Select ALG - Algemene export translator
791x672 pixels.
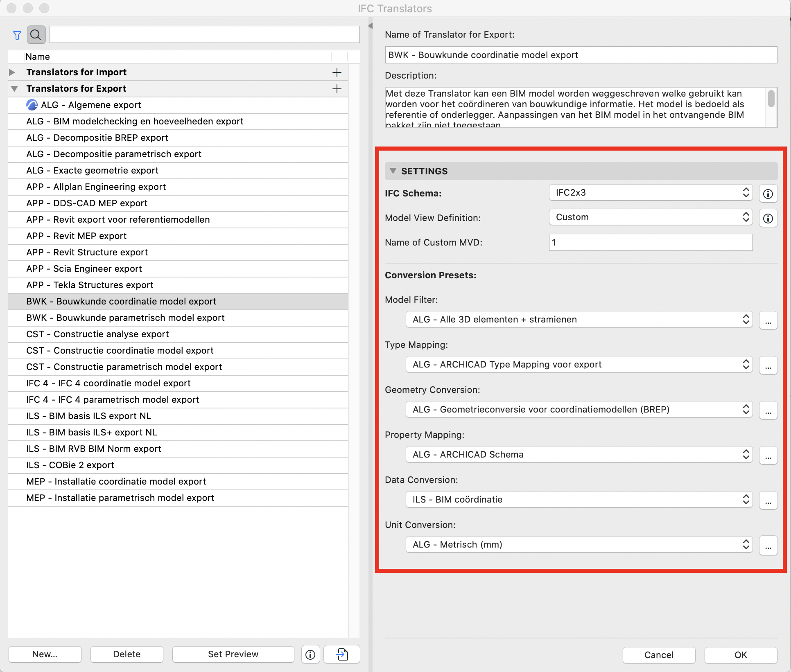[x=178, y=105]
